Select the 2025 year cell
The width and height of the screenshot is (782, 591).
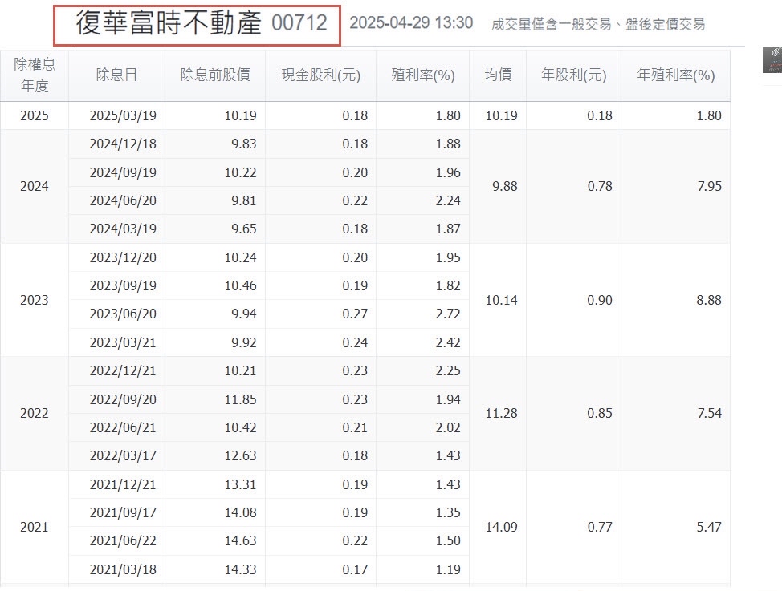(x=35, y=115)
